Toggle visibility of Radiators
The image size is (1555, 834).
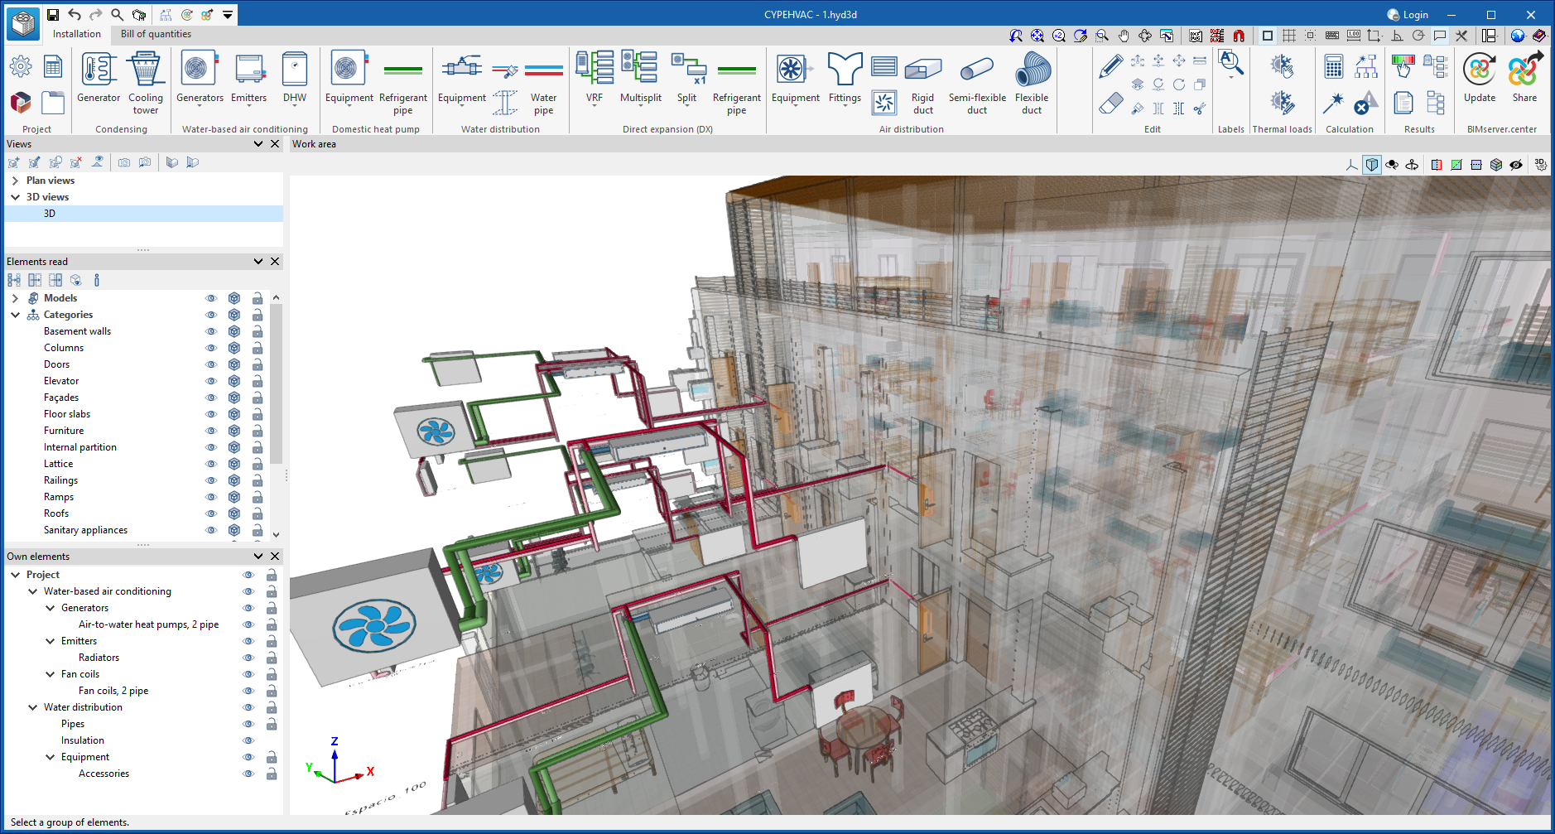(x=248, y=658)
